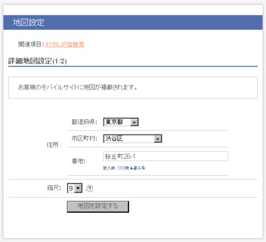The width and height of the screenshot is (266, 242).
Task: Click the 番地 label
Action: pos(79,161)
